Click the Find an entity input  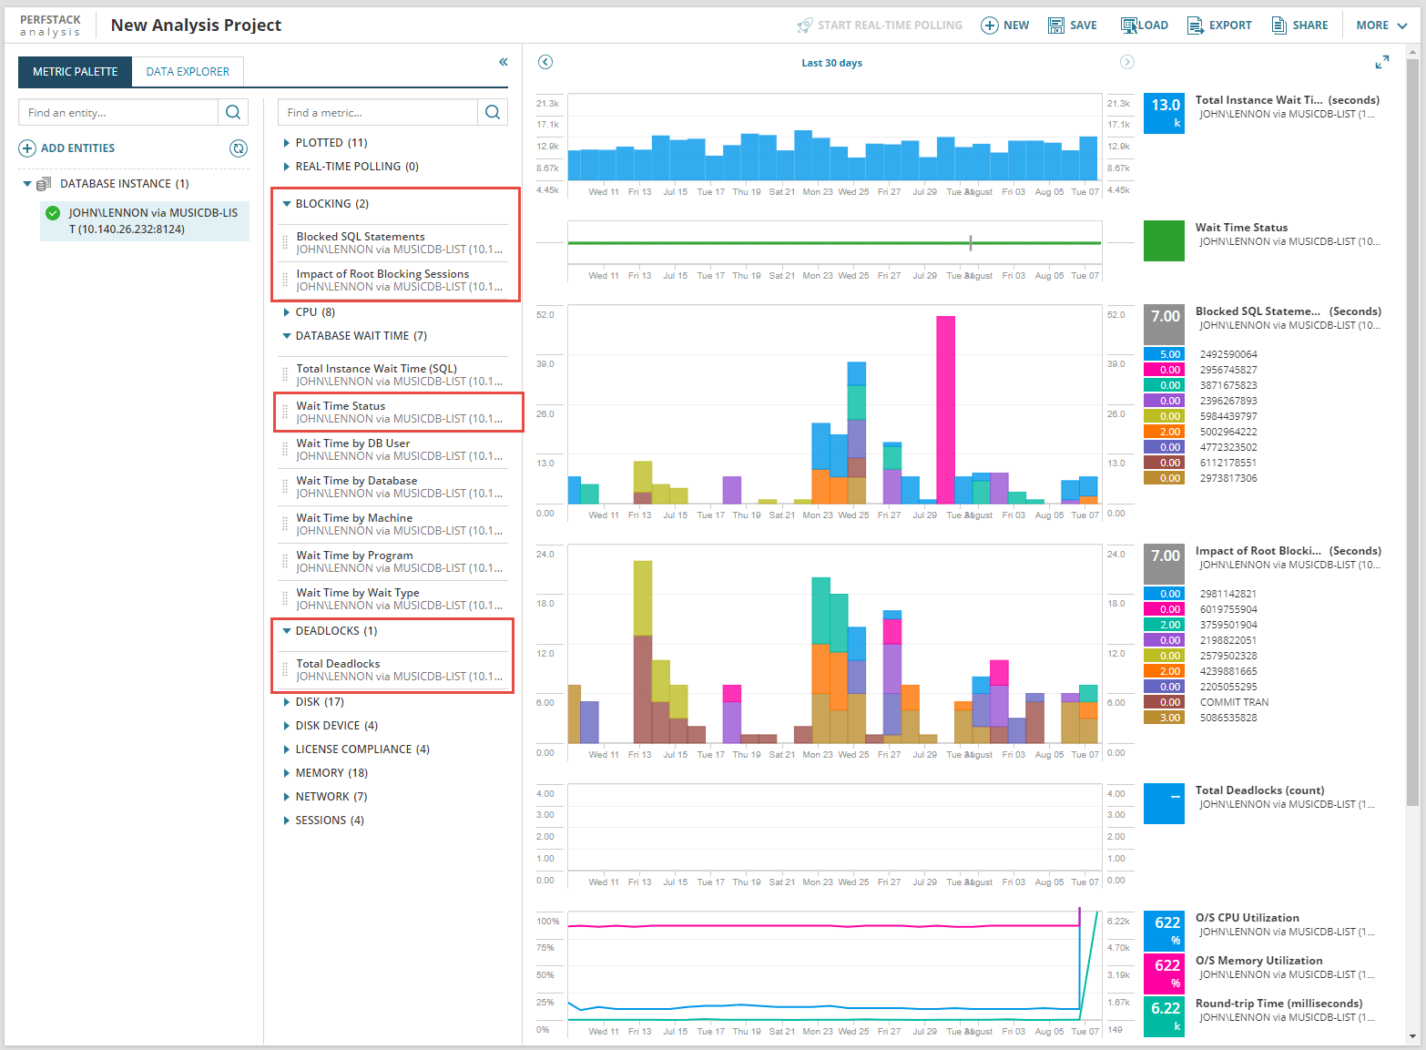118,112
